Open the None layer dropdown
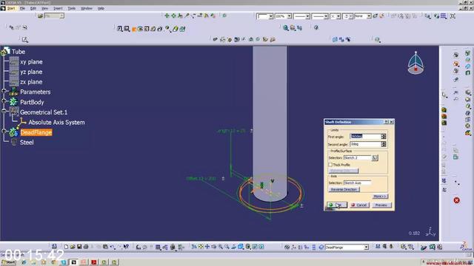The height and width of the screenshot is (266, 474). click(369, 16)
